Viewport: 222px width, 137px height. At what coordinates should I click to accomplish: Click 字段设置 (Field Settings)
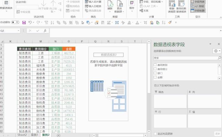click(x=23, y=12)
